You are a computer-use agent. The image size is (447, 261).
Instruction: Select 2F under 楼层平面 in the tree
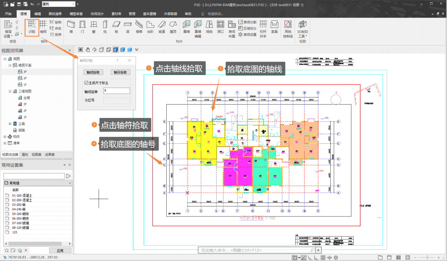[25, 78]
